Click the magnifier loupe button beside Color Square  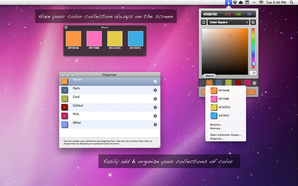point(204,22)
